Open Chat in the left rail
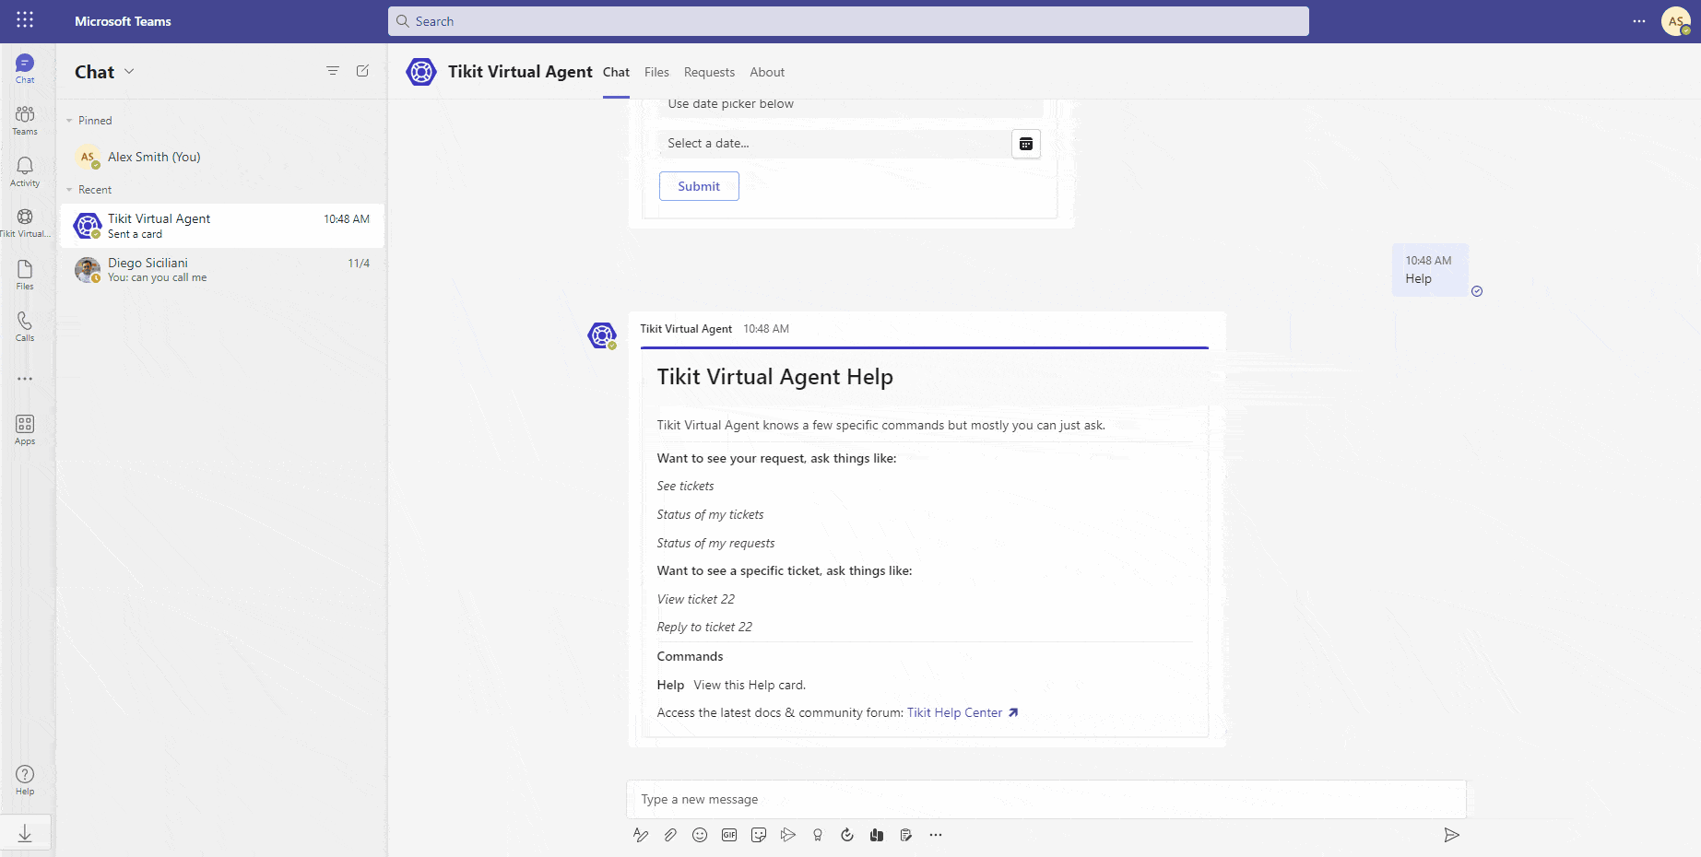Image resolution: width=1701 pixels, height=857 pixels. (x=25, y=68)
